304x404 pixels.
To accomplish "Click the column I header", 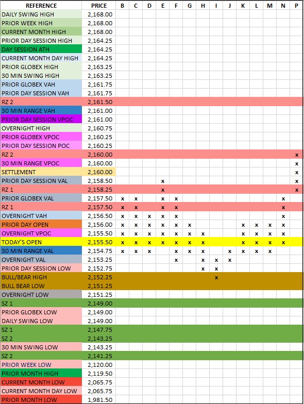I will point(216,6).
